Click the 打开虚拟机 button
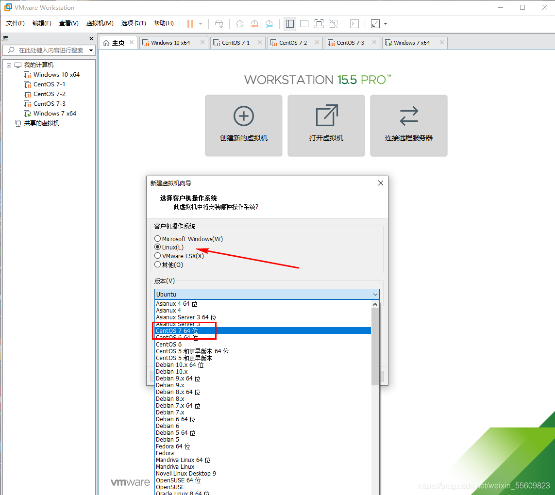Screen dimensions: 555x495 [326, 126]
